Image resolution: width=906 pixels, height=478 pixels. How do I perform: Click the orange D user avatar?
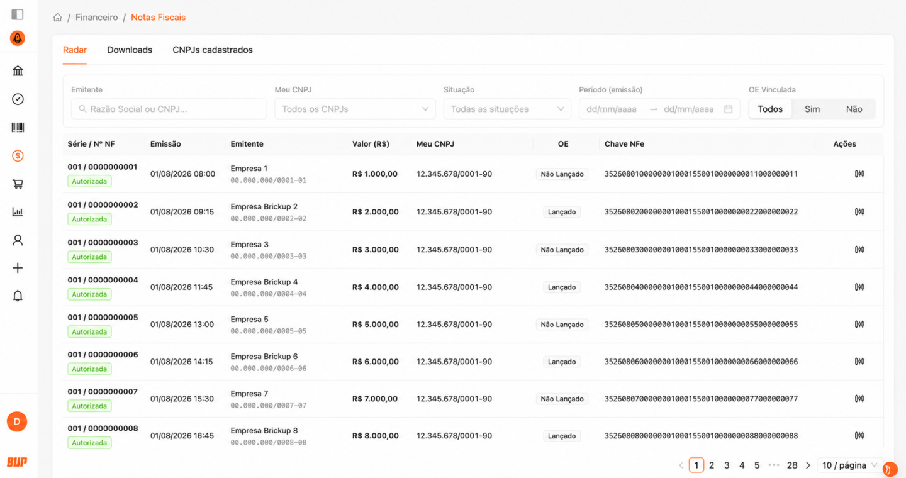tap(17, 421)
